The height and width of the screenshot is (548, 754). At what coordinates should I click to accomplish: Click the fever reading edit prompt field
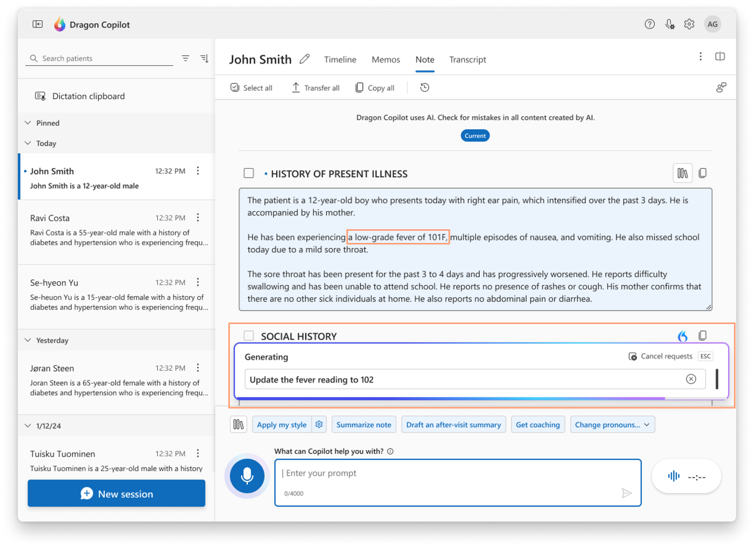pos(475,379)
